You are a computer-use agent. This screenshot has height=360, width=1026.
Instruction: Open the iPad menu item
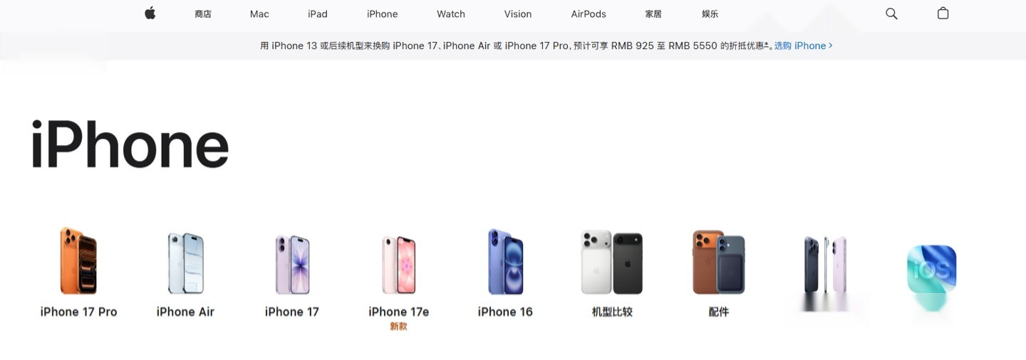tap(318, 14)
